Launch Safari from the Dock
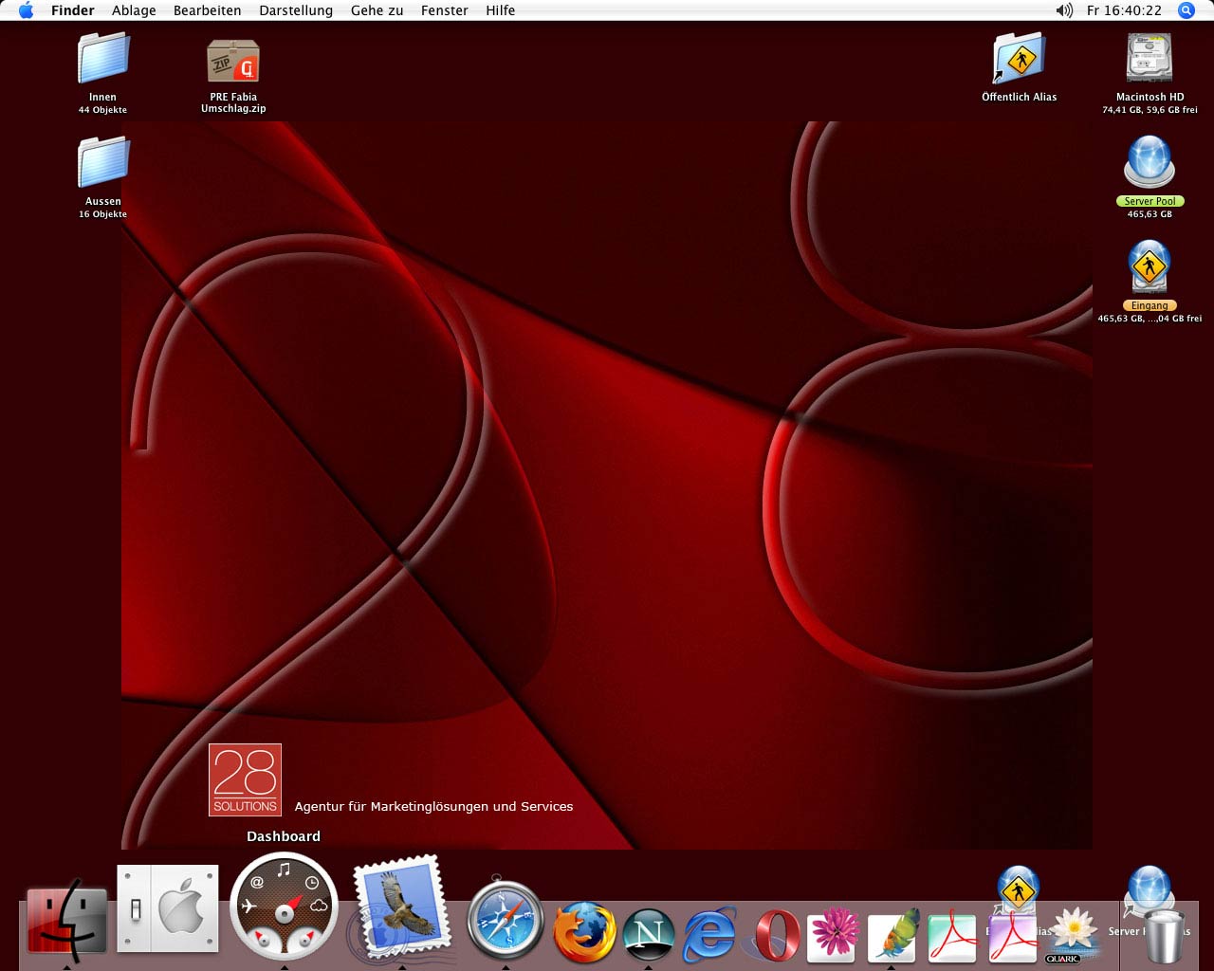The image size is (1214, 971). [506, 922]
